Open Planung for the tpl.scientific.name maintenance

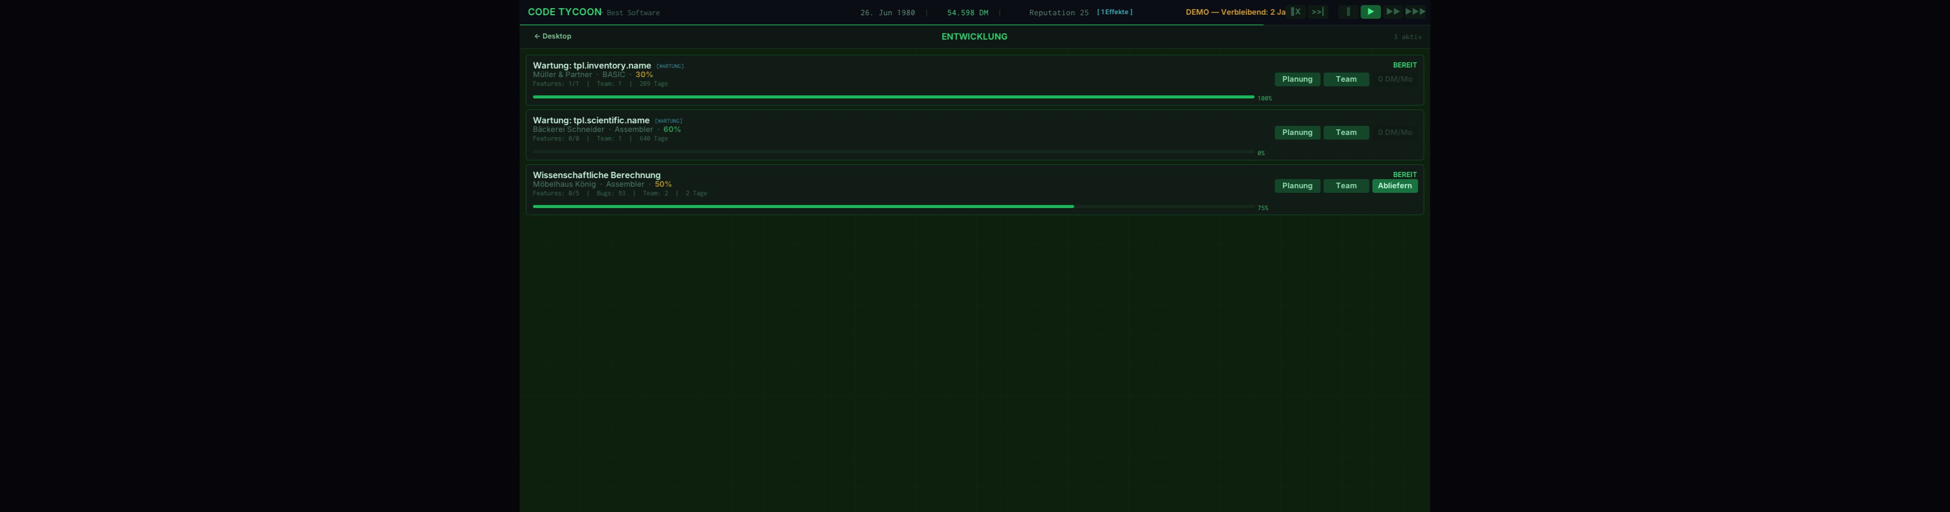pos(1297,132)
